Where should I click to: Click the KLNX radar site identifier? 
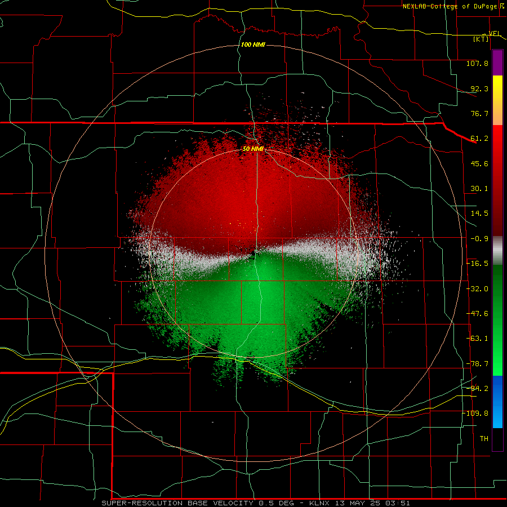coord(320,503)
